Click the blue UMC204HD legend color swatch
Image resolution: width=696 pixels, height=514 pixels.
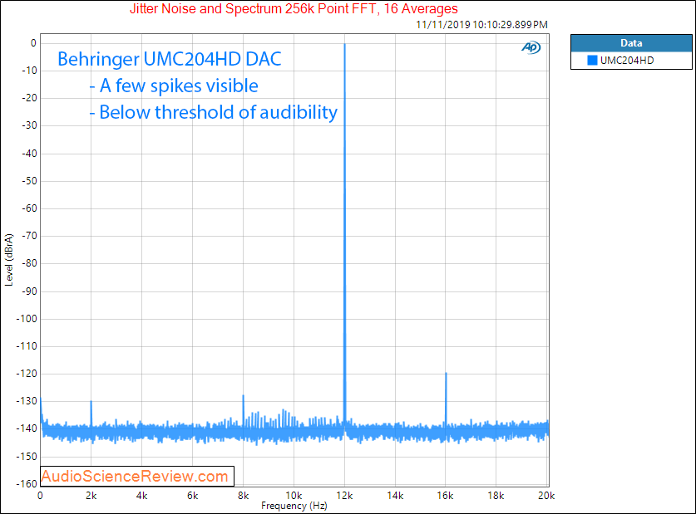[x=592, y=61]
